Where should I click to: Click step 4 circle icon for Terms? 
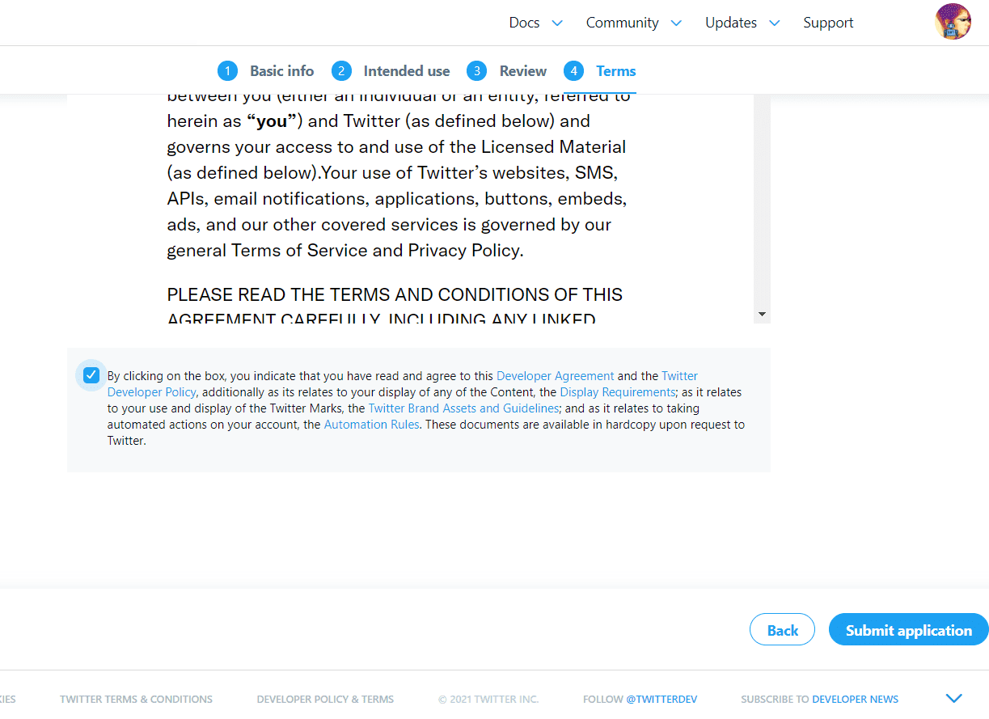click(x=573, y=71)
